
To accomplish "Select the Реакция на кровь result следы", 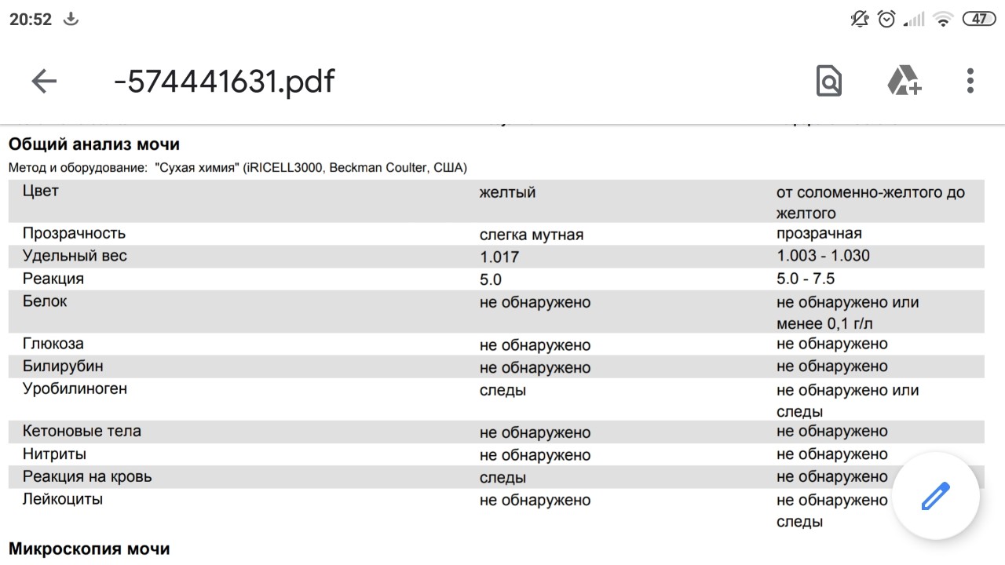I will [x=502, y=479].
